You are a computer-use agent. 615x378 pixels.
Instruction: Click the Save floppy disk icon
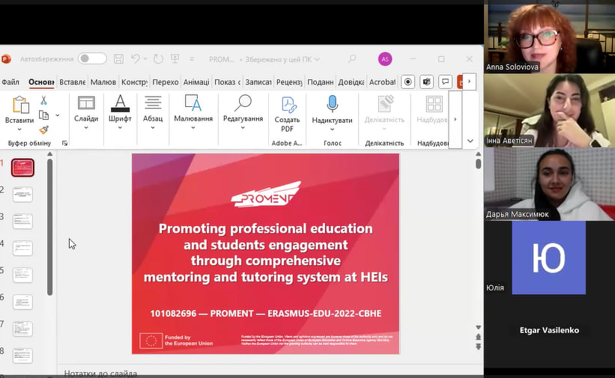coord(119,58)
